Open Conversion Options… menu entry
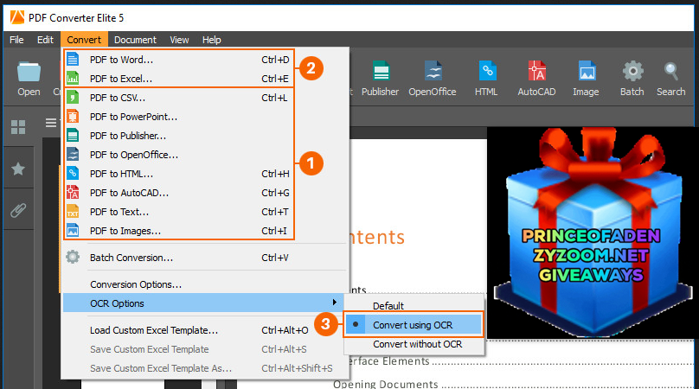This screenshot has width=699, height=389. click(x=205, y=284)
